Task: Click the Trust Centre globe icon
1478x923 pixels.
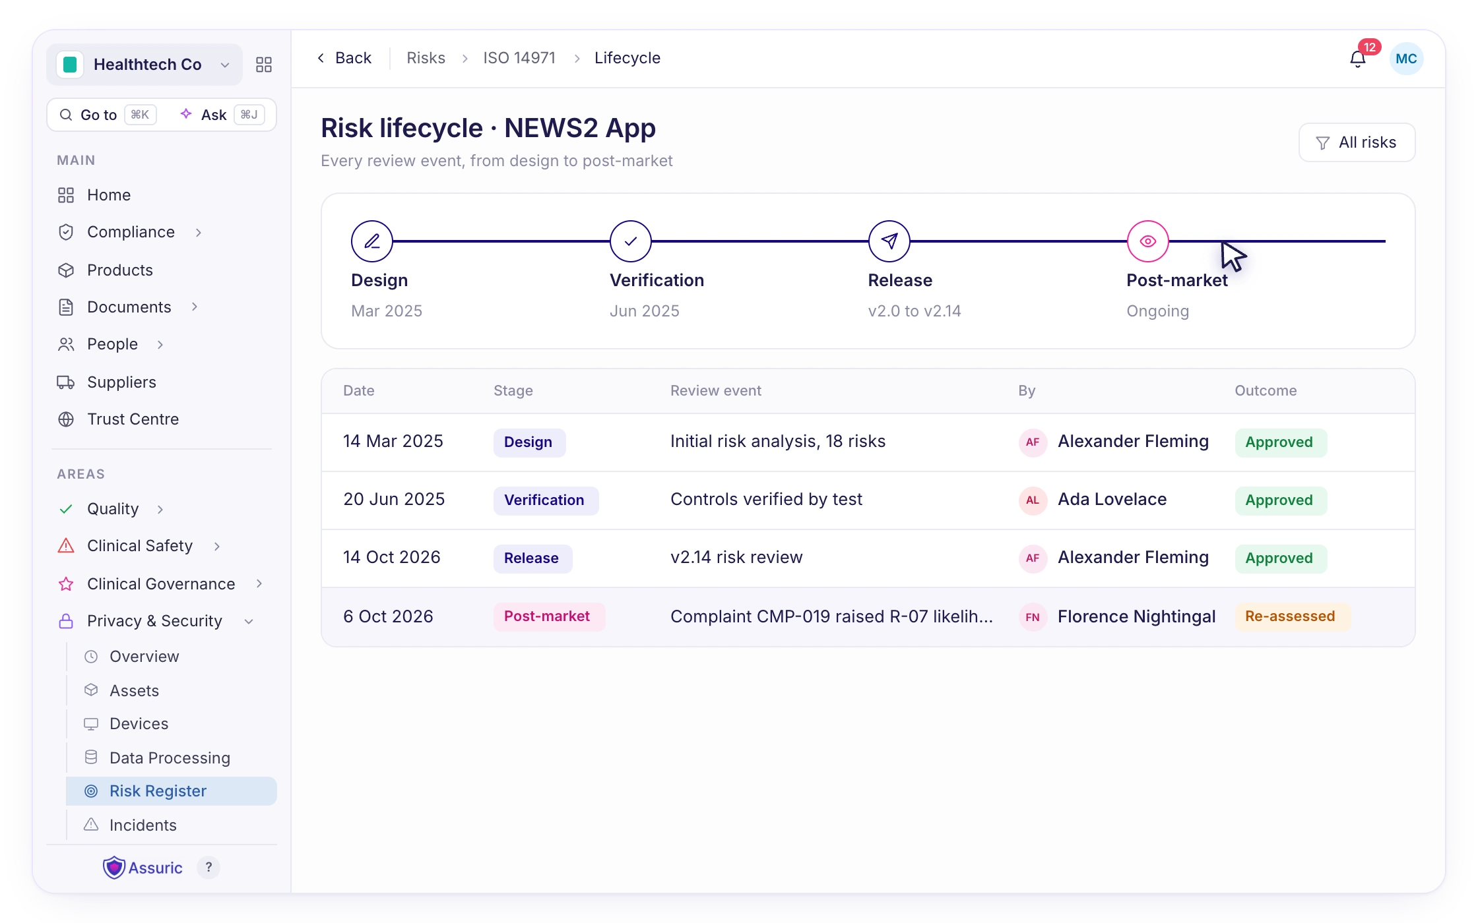Action: pos(66,419)
